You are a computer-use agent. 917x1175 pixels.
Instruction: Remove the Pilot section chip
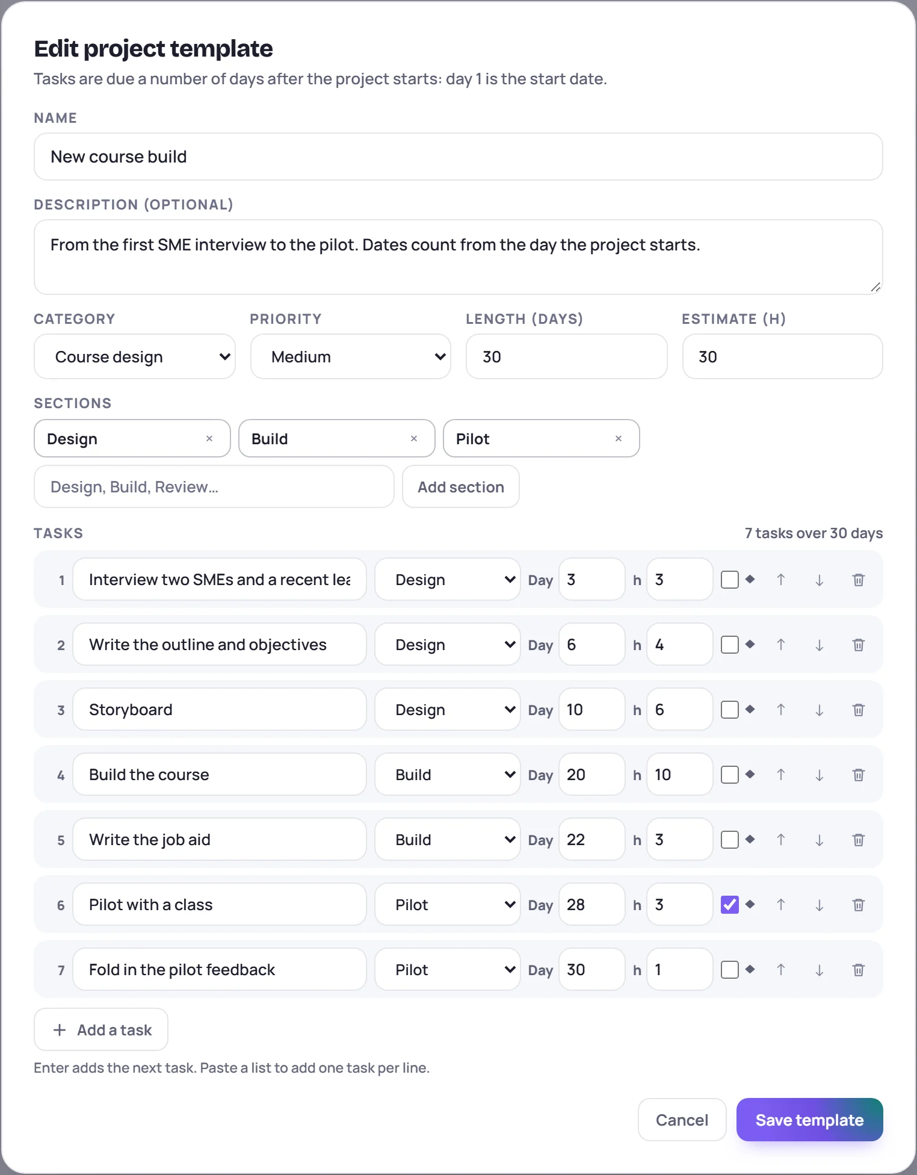[x=619, y=439]
